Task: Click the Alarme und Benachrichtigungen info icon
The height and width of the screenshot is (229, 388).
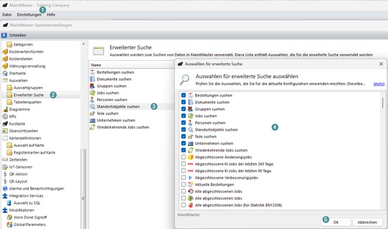Action: click(5, 189)
